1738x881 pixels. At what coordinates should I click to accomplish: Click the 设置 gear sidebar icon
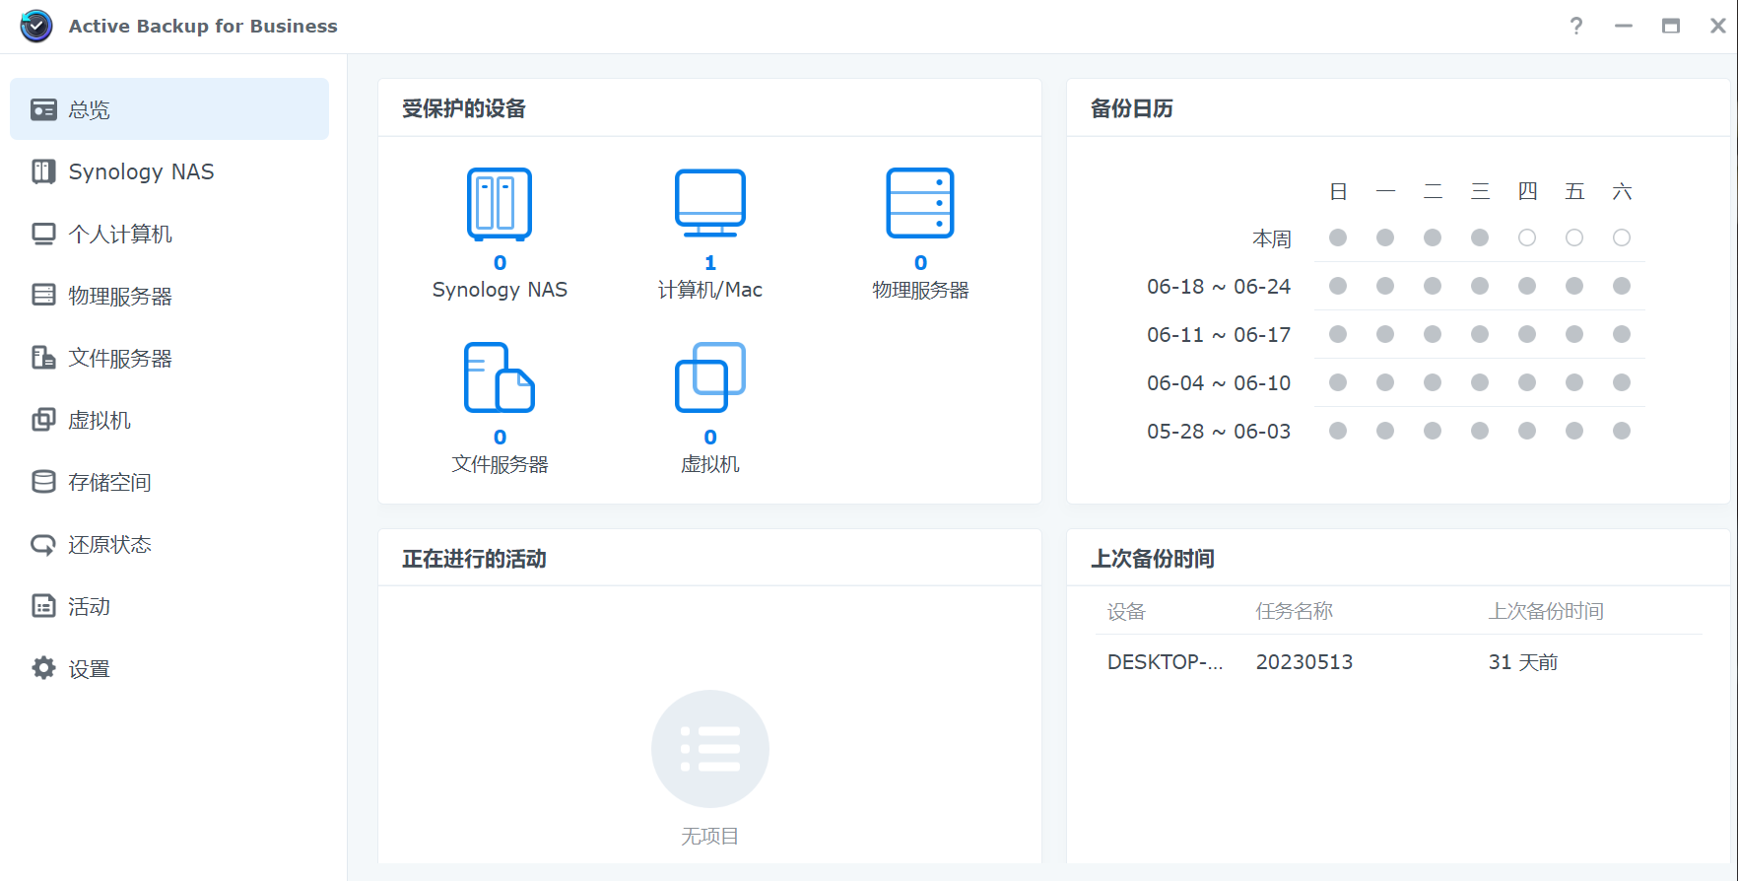click(43, 668)
